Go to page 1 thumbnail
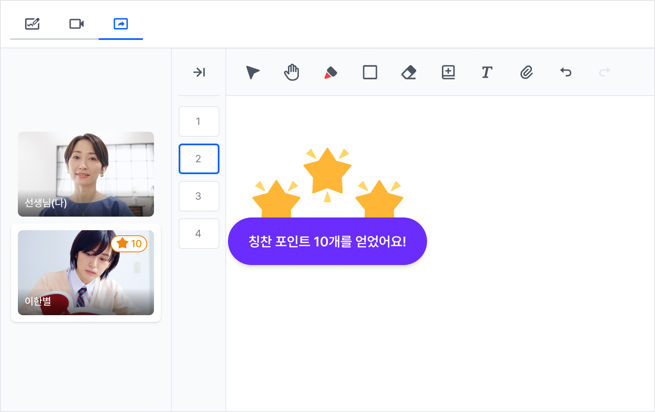The image size is (655, 412). [199, 121]
